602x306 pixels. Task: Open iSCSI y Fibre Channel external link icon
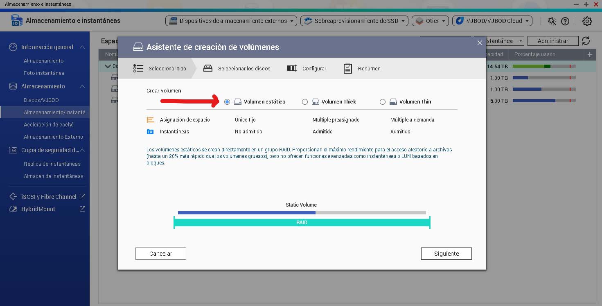[82, 197]
